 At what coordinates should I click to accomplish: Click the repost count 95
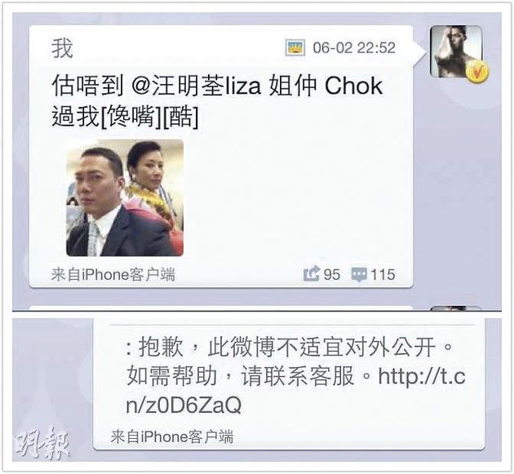[x=332, y=274]
